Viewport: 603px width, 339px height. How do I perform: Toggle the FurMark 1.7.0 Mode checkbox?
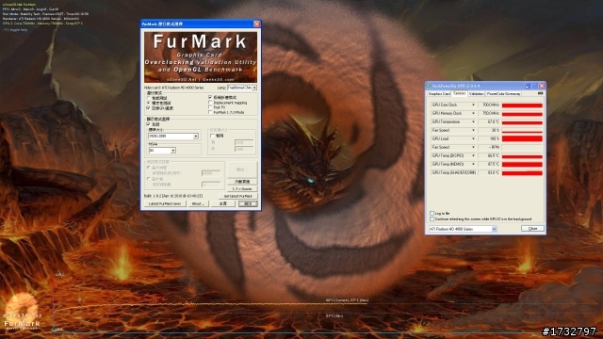pos(210,112)
